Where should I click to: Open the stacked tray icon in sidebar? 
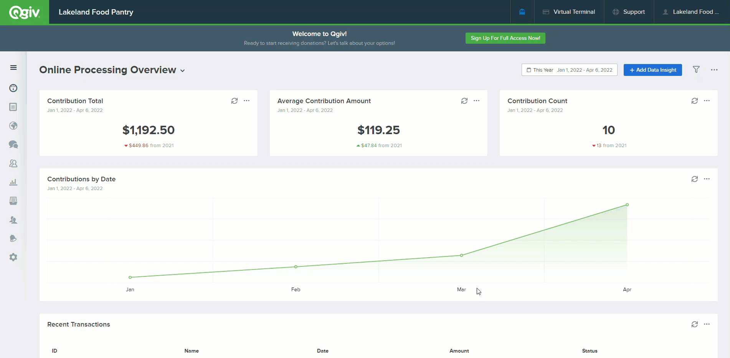pyautogui.click(x=13, y=201)
